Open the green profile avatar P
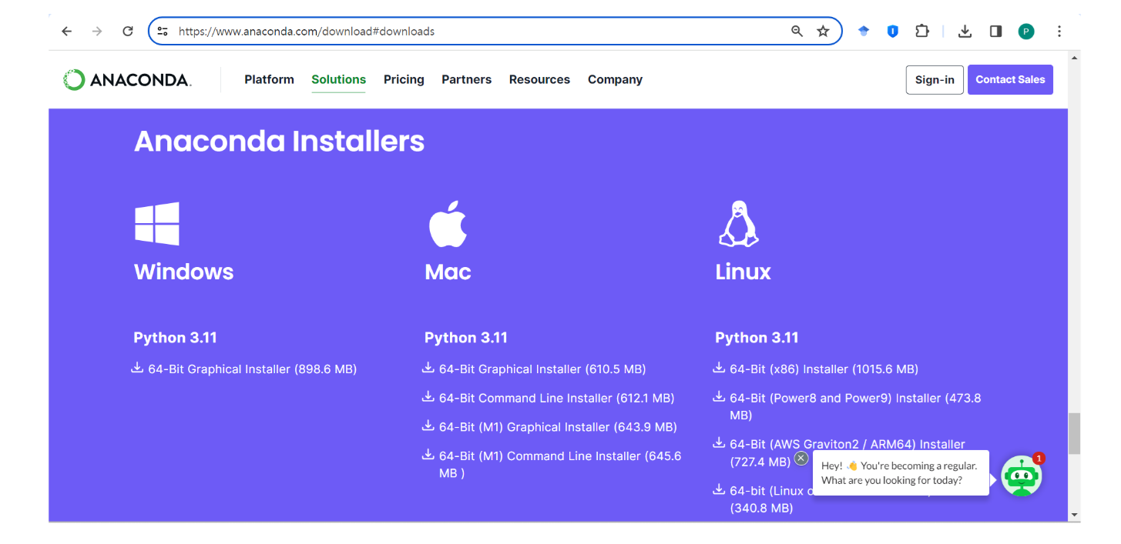Image resolution: width=1121 pixels, height=544 pixels. pyautogui.click(x=1026, y=32)
